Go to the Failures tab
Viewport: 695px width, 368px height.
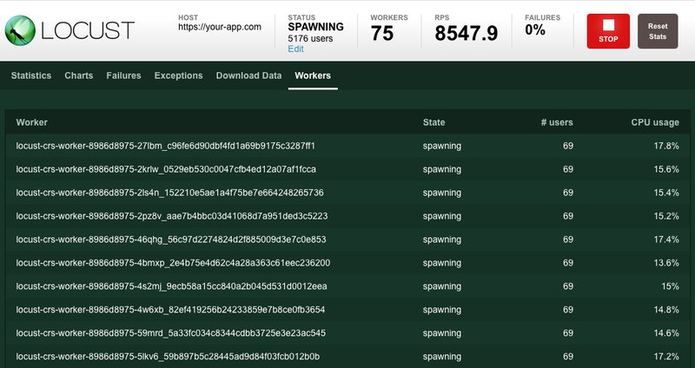123,76
